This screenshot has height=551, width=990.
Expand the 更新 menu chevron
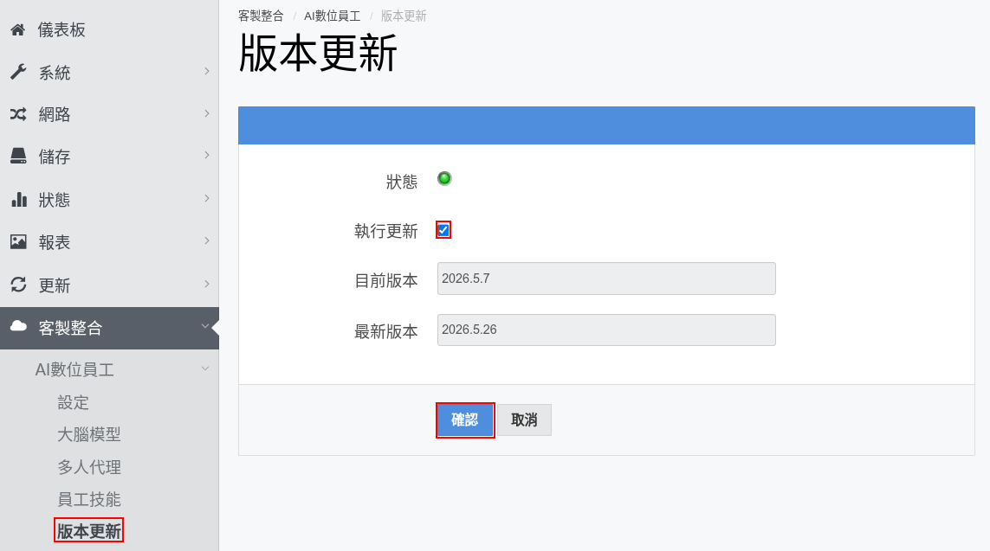(x=206, y=284)
